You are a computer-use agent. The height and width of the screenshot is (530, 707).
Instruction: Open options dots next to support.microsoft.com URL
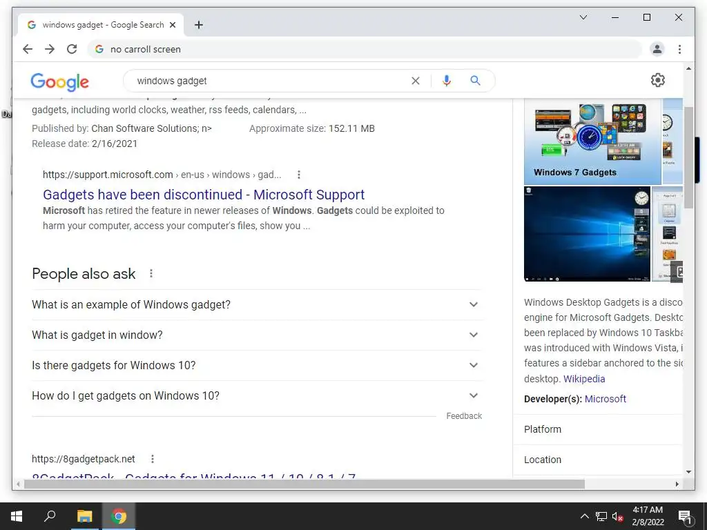[298, 175]
